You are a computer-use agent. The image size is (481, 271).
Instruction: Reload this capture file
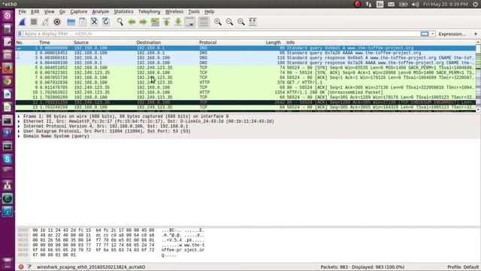pyautogui.click(x=106, y=22)
